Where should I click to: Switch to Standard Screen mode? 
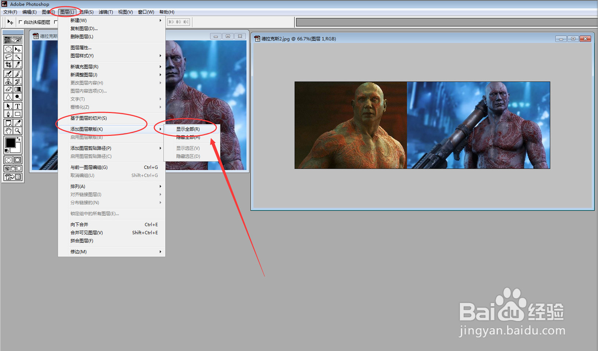(7, 169)
